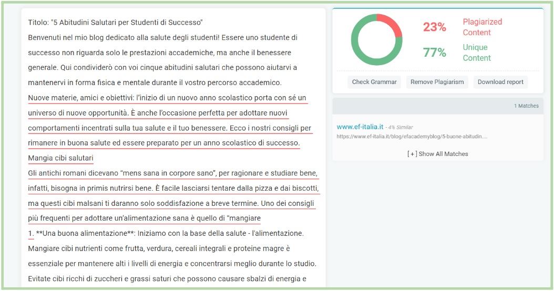The image size is (554, 291).
Task: Click the line 'mantenervi in forma fisica e mentale'
Action: [x=155, y=82]
